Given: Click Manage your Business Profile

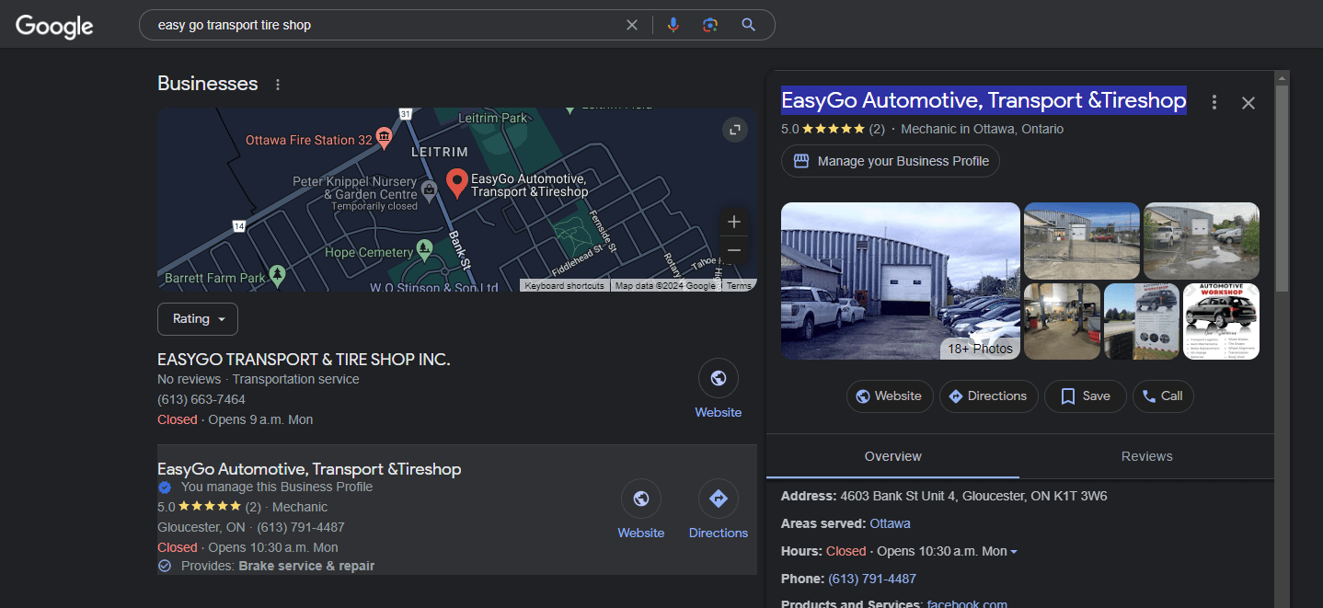Looking at the screenshot, I should click(x=890, y=161).
